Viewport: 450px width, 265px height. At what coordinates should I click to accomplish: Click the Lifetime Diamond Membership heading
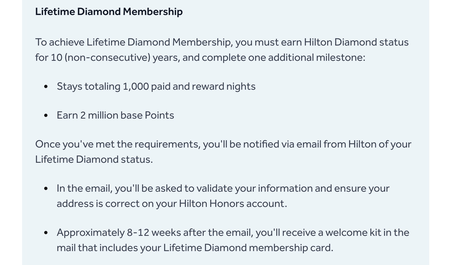click(x=109, y=12)
